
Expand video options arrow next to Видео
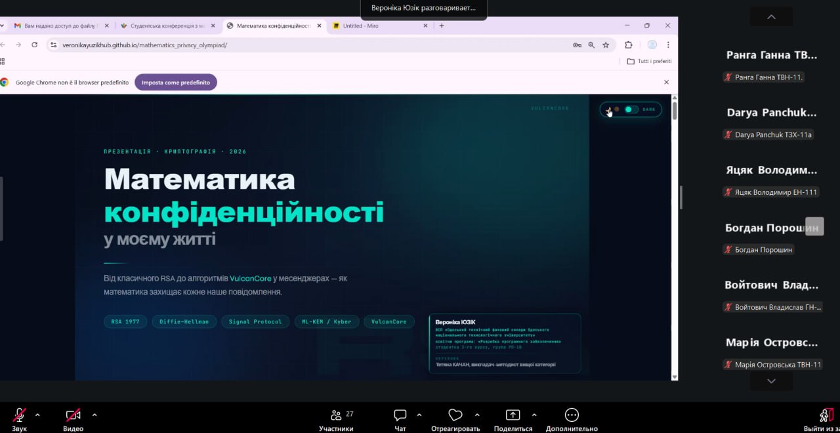94,415
